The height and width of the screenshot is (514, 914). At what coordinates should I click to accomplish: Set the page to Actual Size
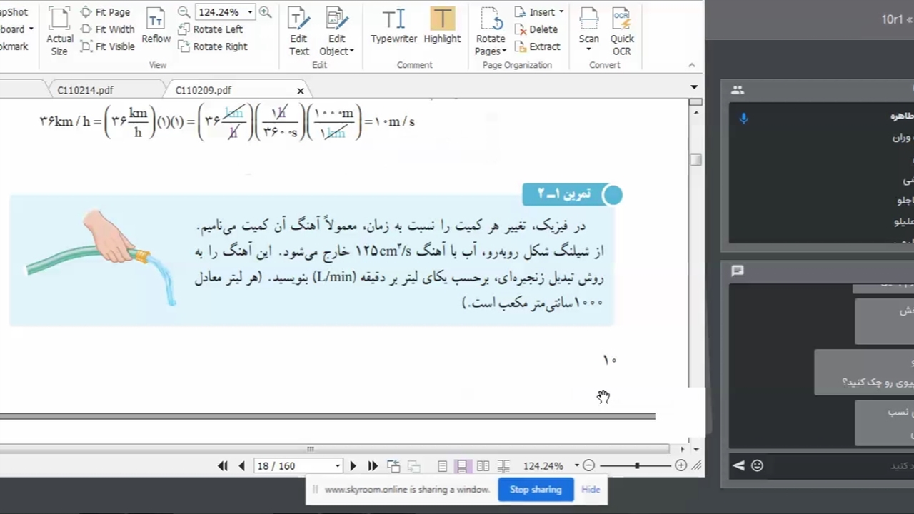(60, 31)
